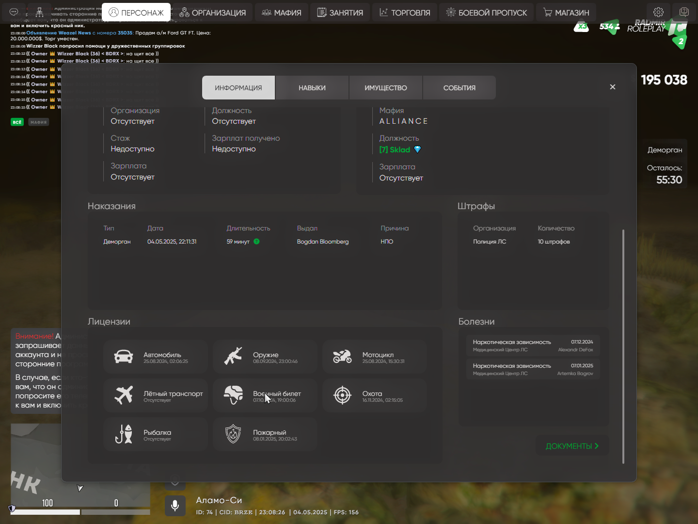
Task: Click the first Наркотическая зависимость entry dated 07.12.2024
Action: click(533, 345)
